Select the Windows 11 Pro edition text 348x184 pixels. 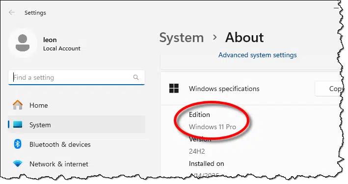tap(213, 127)
